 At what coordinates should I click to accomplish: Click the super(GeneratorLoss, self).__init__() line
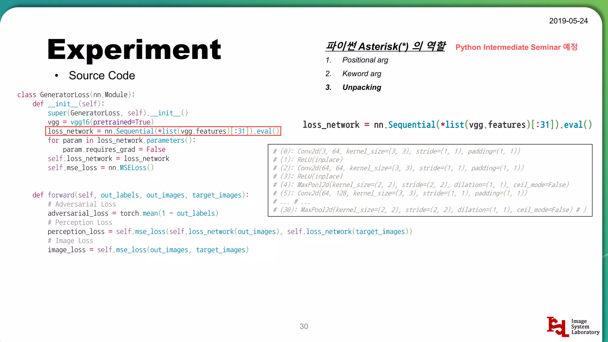(118, 113)
